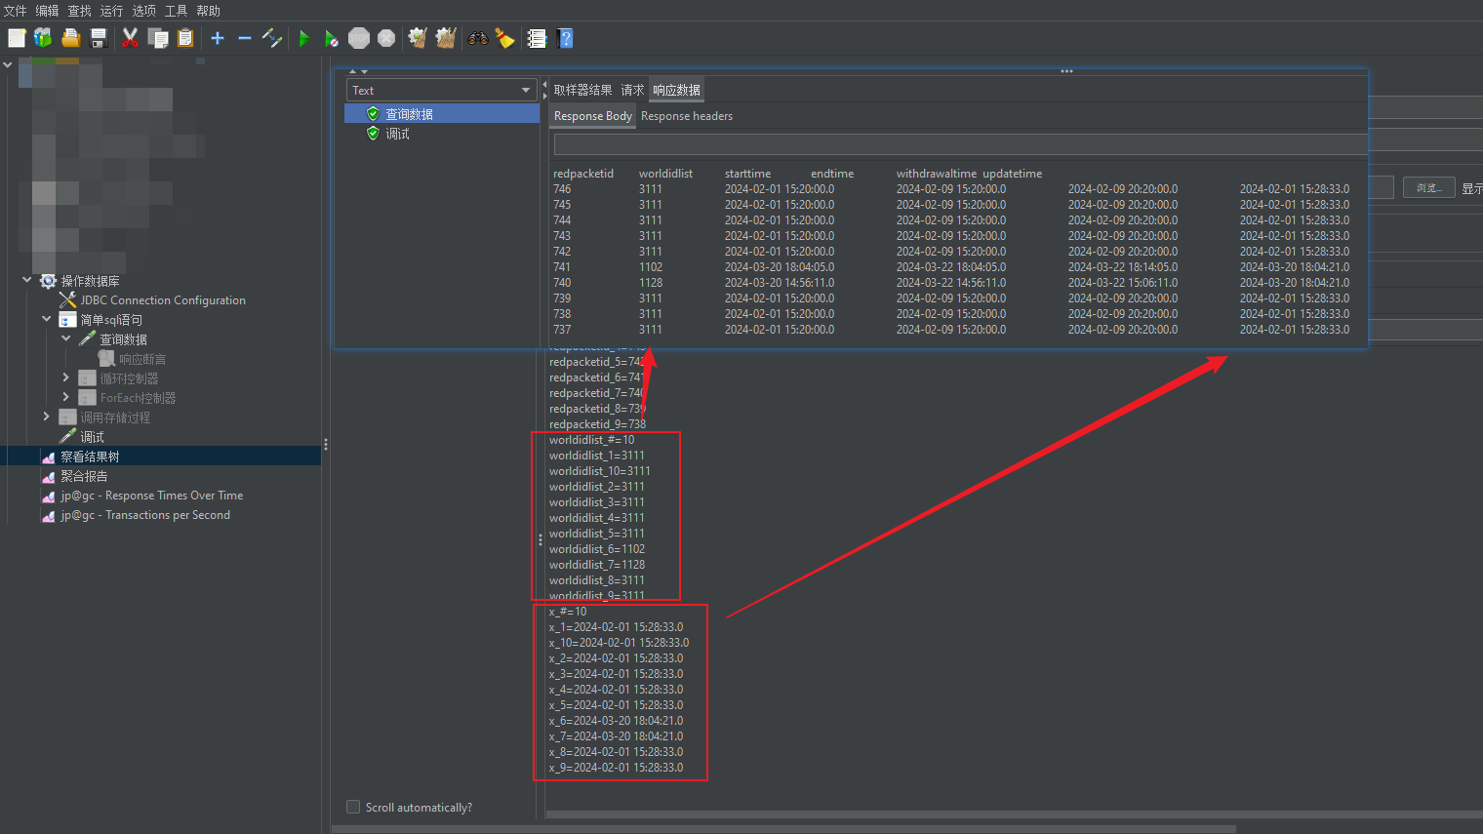Open the 工具 menu
Screen dimensions: 1483x834
coord(177,11)
